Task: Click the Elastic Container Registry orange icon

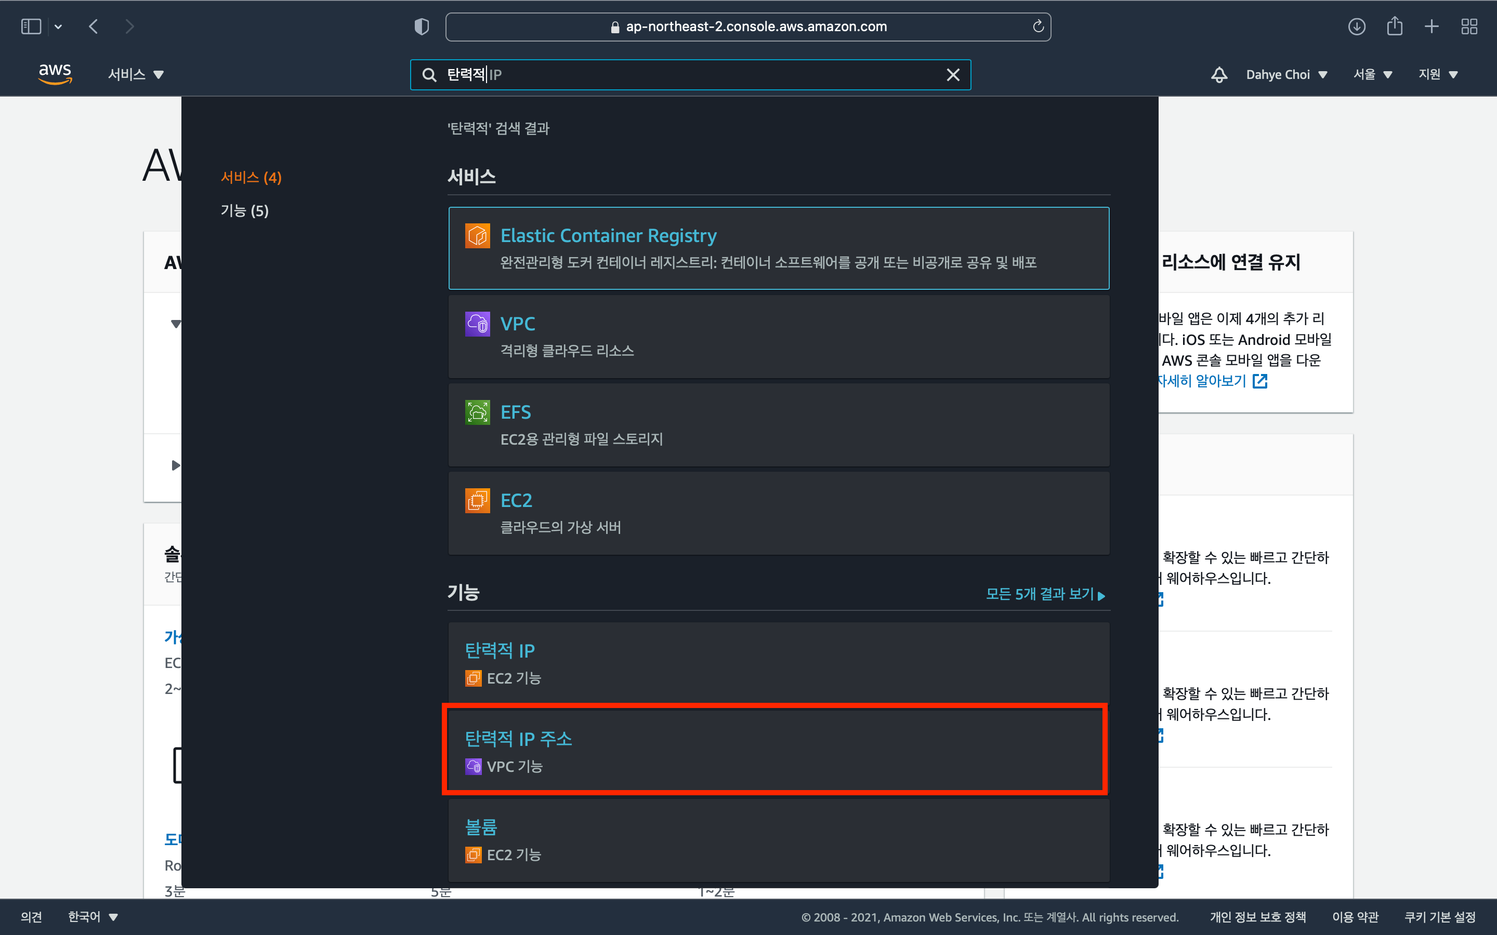Action: 477,236
